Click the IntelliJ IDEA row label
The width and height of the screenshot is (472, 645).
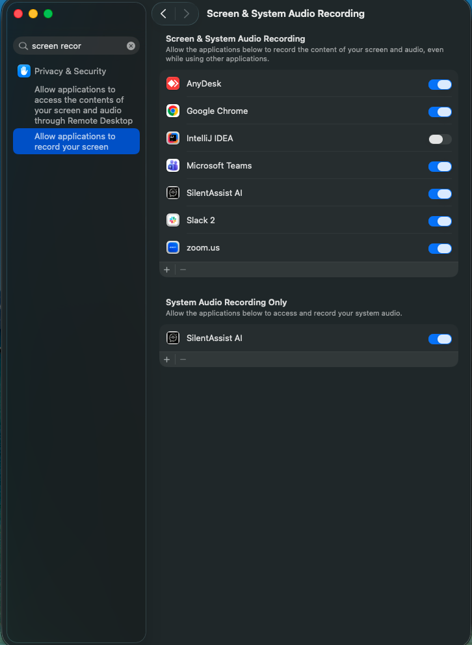(210, 138)
